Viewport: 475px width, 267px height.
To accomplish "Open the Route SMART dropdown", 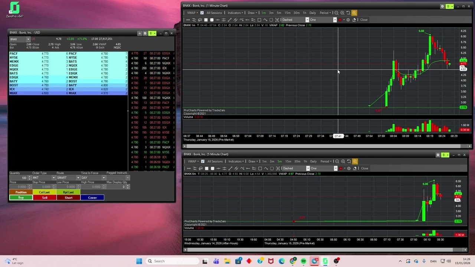I will [78, 178].
